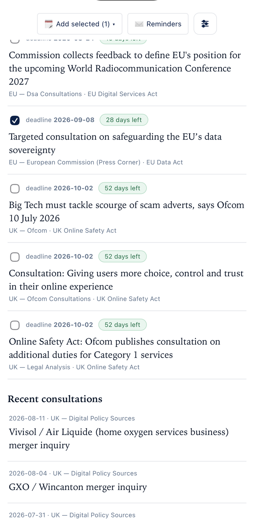The image size is (254, 521).
Task: Open Targeted consultation on EU's data sovereignty
Action: [x=115, y=143]
